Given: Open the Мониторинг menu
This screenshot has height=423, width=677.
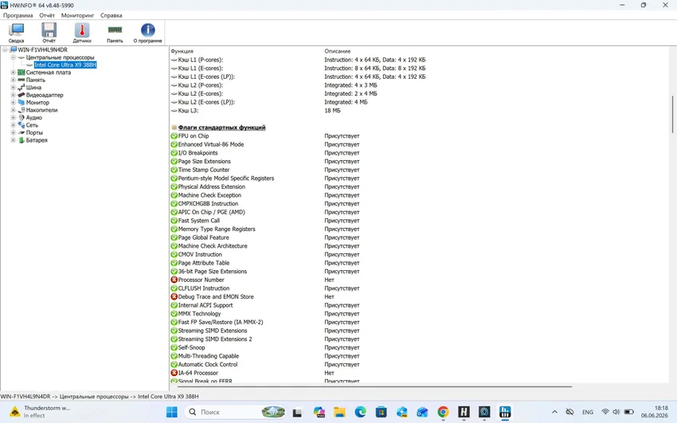Looking at the screenshot, I should [x=78, y=15].
